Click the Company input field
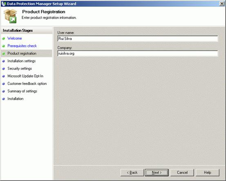This screenshot has height=181, width=226. click(138, 54)
